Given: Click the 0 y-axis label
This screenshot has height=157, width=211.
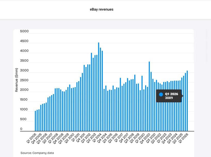Looking at the screenshot, I should pyautogui.click(x=21, y=129).
